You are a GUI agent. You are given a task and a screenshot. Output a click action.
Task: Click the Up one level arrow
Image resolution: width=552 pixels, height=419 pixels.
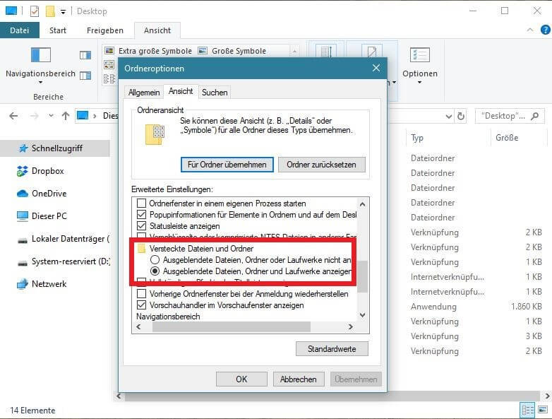(x=66, y=116)
